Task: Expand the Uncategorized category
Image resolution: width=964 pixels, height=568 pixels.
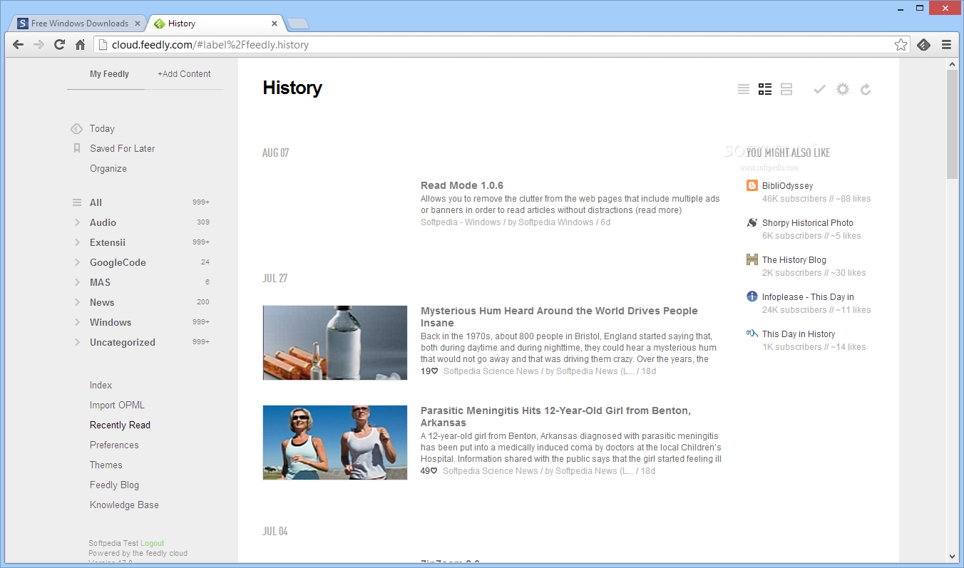Action: click(x=77, y=342)
